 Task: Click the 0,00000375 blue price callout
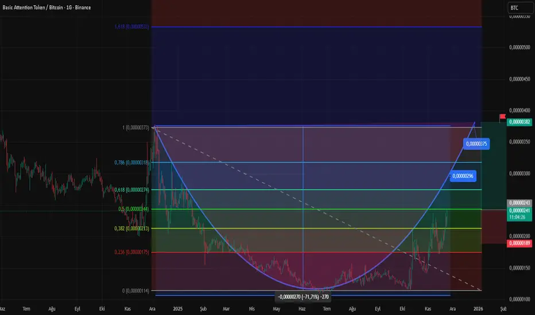pos(476,144)
